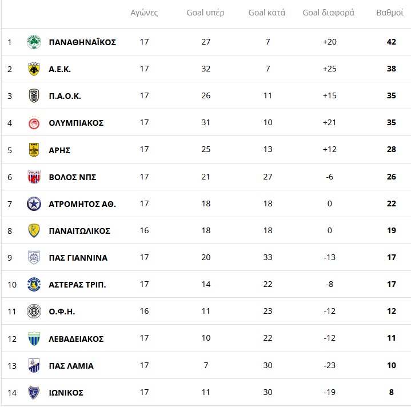Click the P.A.O.K. black-and-white crest
Screen dimensions: 411x407
[34, 96]
